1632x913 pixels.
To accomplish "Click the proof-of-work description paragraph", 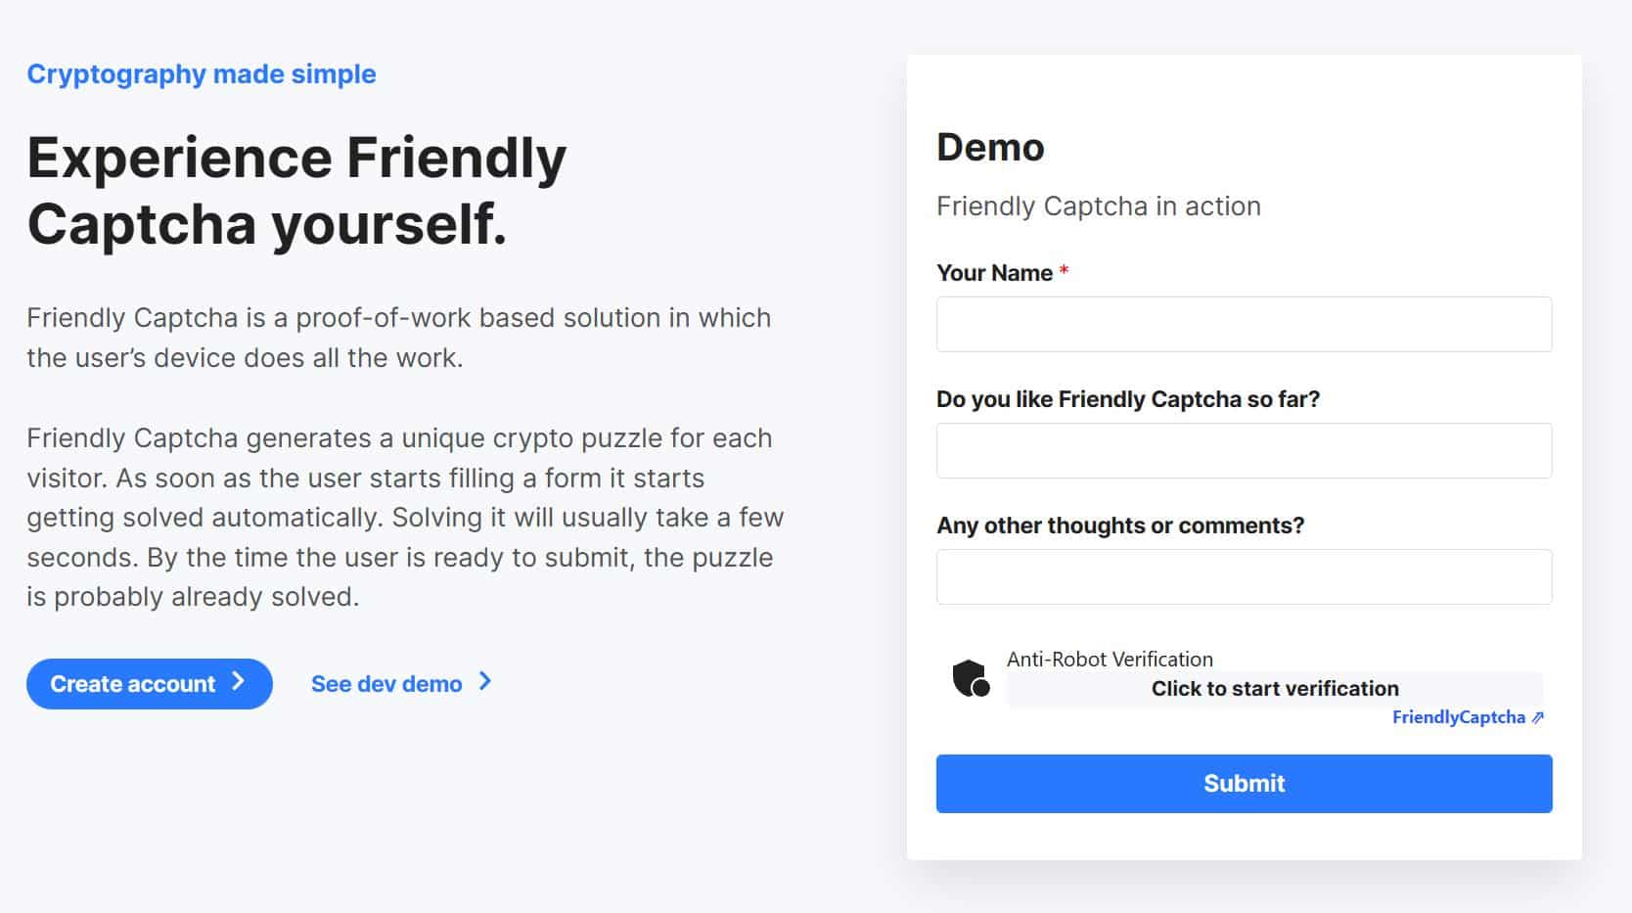I will [x=397, y=337].
